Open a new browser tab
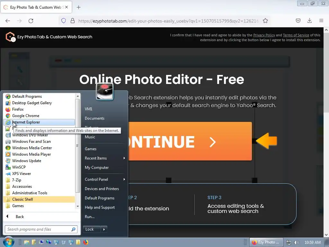 [x=78, y=7]
